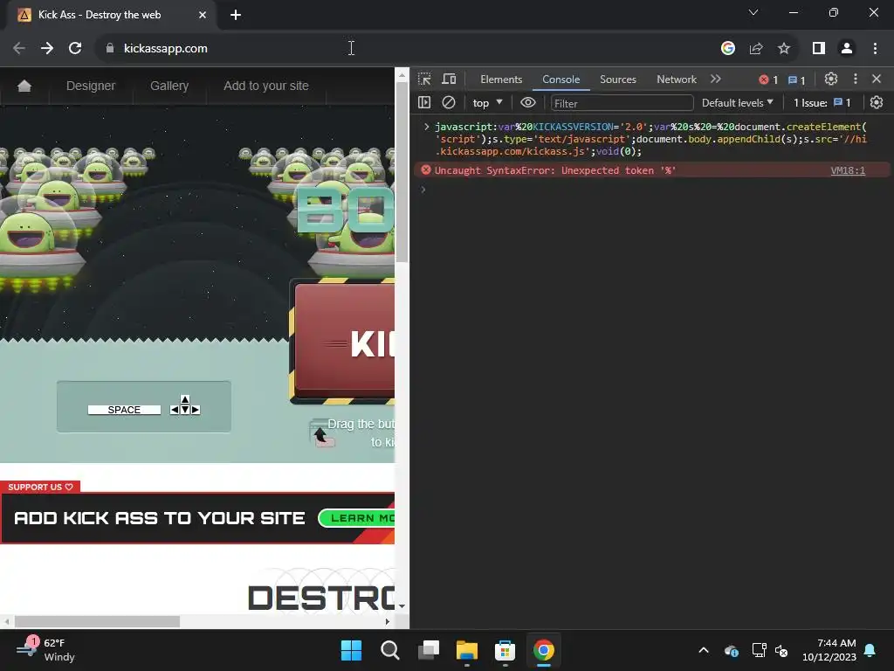Expand the javascript console entry

[426, 127]
